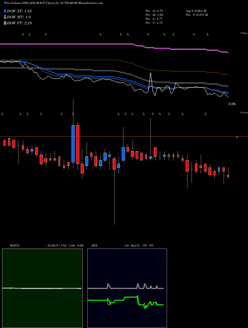Open the dark blue ADX indicator chart panel
Image resolution: width=248 pixels, height=328 pixels.
[x=127, y=288]
